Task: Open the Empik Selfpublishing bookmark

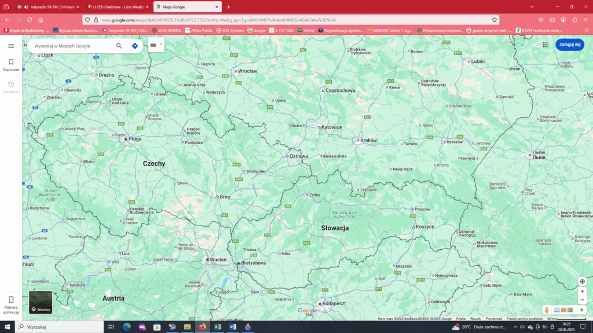Action: (x=27, y=30)
